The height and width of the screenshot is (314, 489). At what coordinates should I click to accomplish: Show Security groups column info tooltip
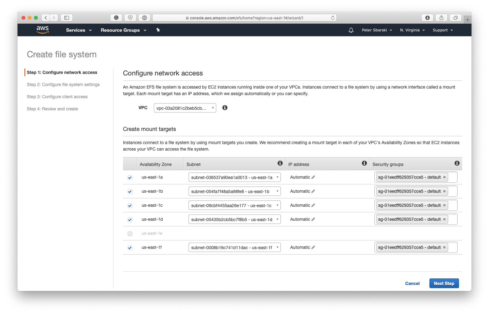tap(457, 163)
